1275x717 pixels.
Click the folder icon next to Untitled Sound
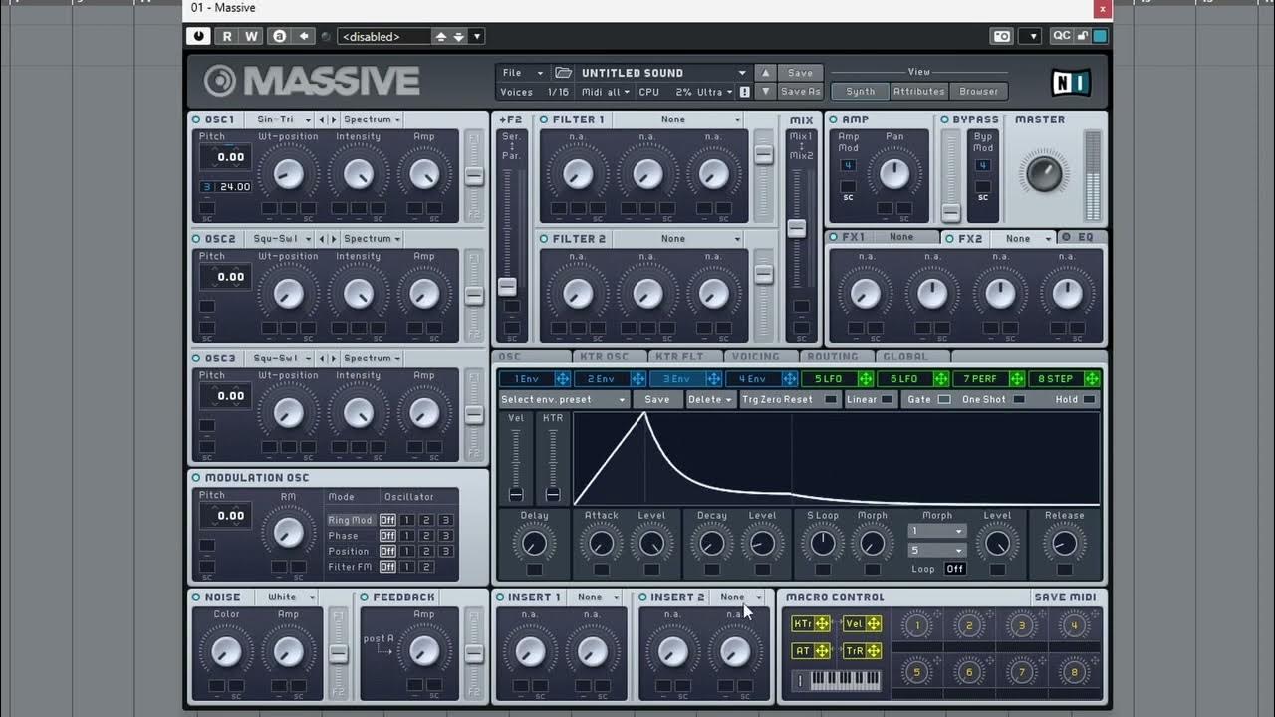pyautogui.click(x=564, y=73)
